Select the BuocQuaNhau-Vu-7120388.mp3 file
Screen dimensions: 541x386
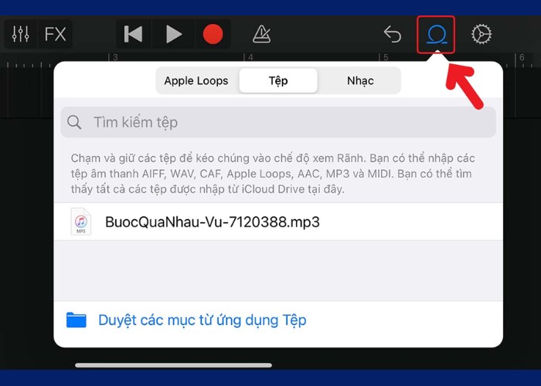click(x=278, y=222)
